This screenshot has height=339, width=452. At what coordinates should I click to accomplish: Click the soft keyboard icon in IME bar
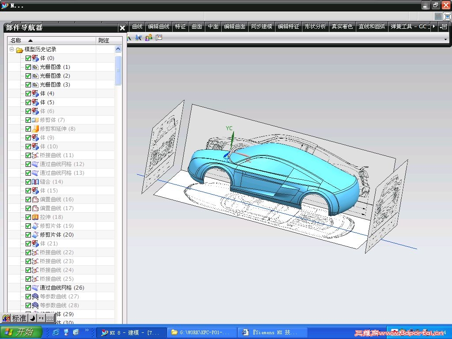pyautogui.click(x=50, y=318)
